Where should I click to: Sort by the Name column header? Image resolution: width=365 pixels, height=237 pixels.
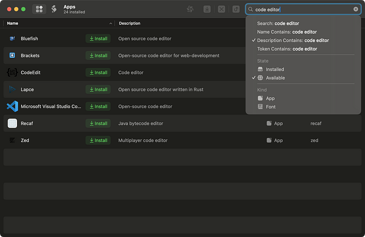coord(13,23)
